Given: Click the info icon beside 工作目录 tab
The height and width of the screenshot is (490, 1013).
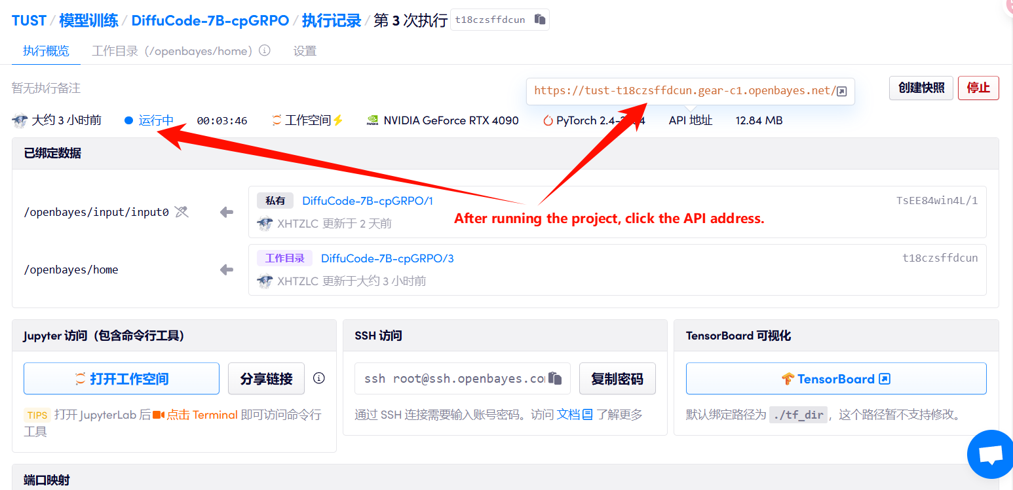Looking at the screenshot, I should click(x=265, y=50).
